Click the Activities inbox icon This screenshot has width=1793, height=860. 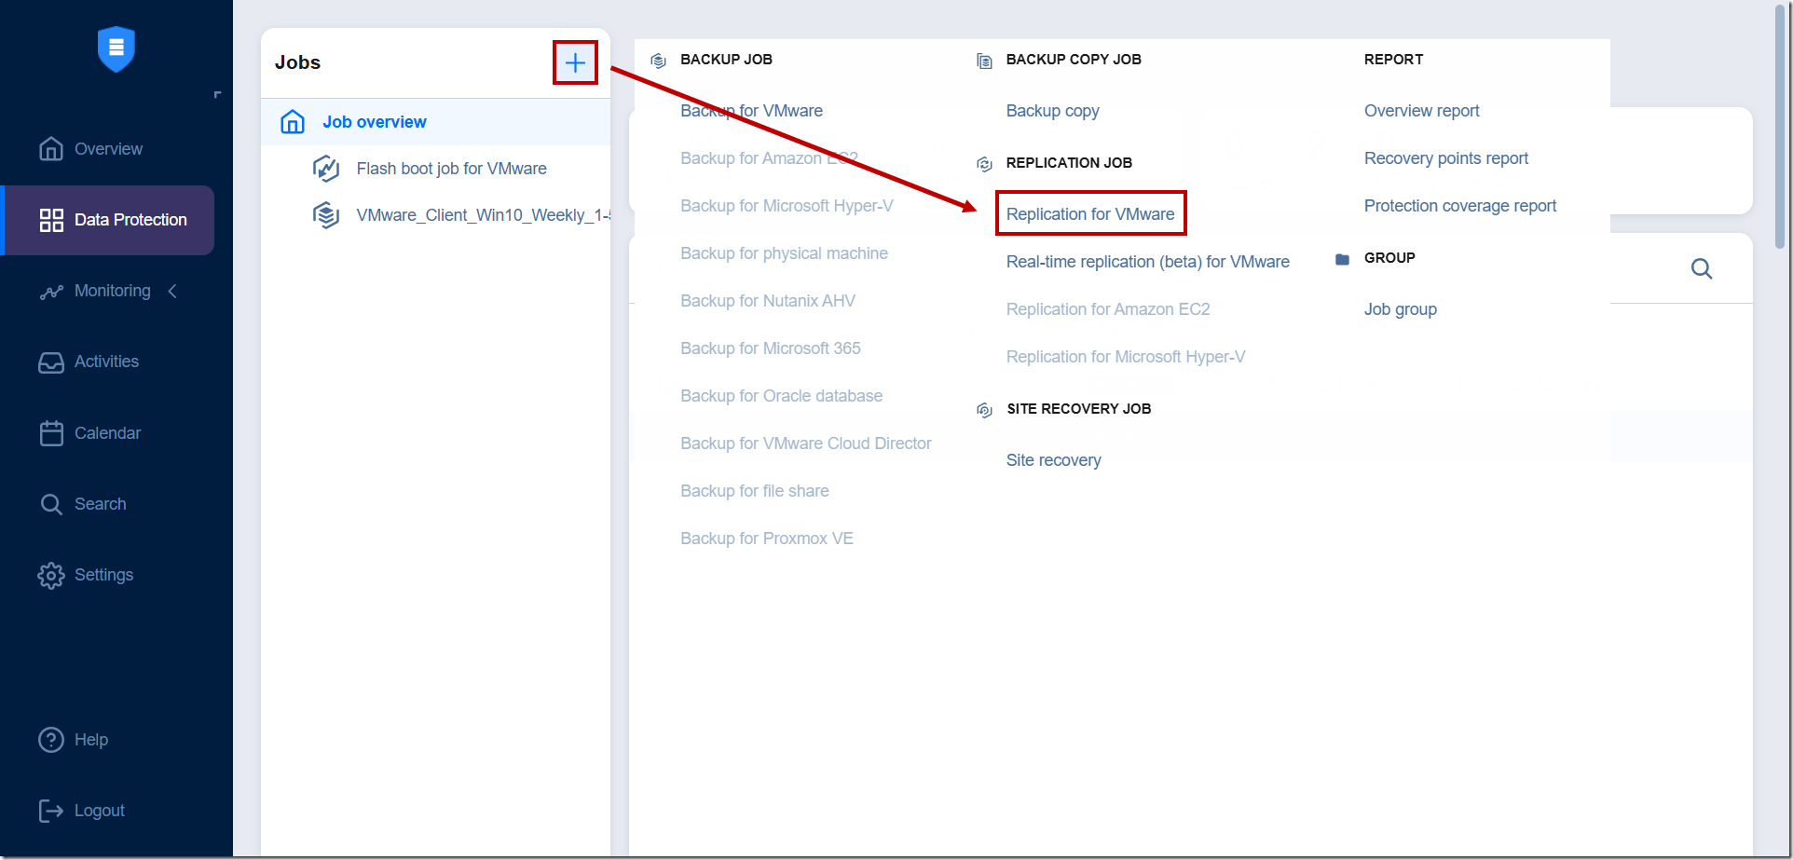(51, 362)
